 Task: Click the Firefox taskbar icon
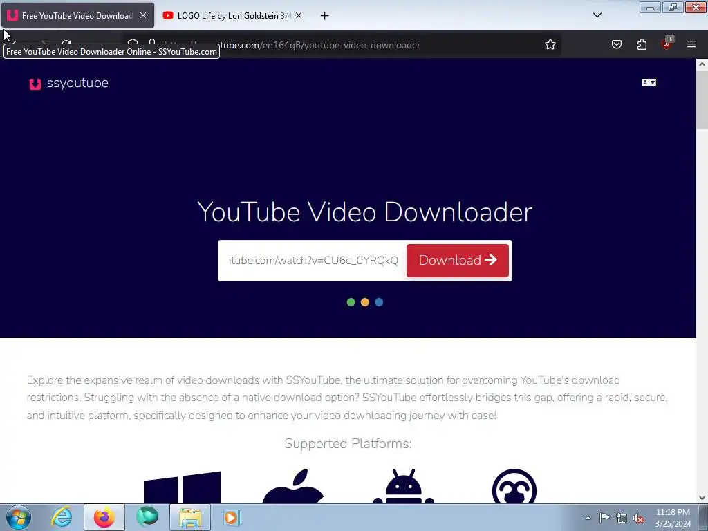104,517
